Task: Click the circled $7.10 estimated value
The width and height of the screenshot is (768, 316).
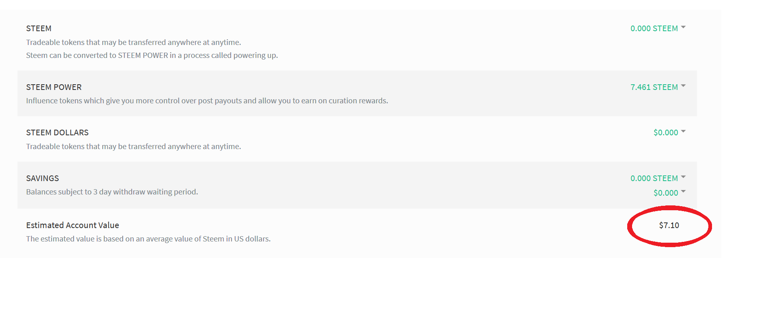Action: [669, 225]
